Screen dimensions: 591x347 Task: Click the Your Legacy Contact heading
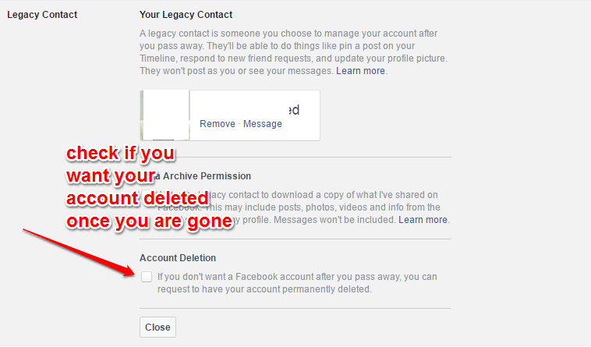pyautogui.click(x=186, y=15)
